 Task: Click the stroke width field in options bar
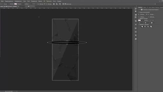point(27,4)
